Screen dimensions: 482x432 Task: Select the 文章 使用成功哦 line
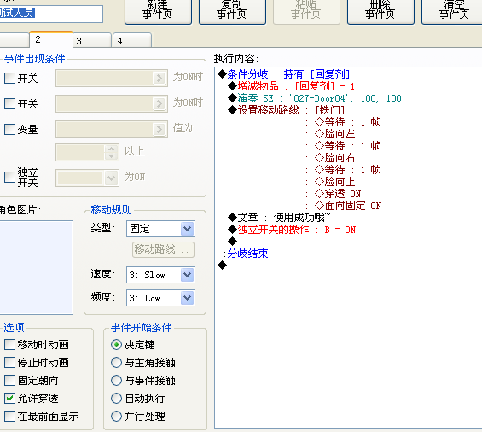(x=279, y=218)
